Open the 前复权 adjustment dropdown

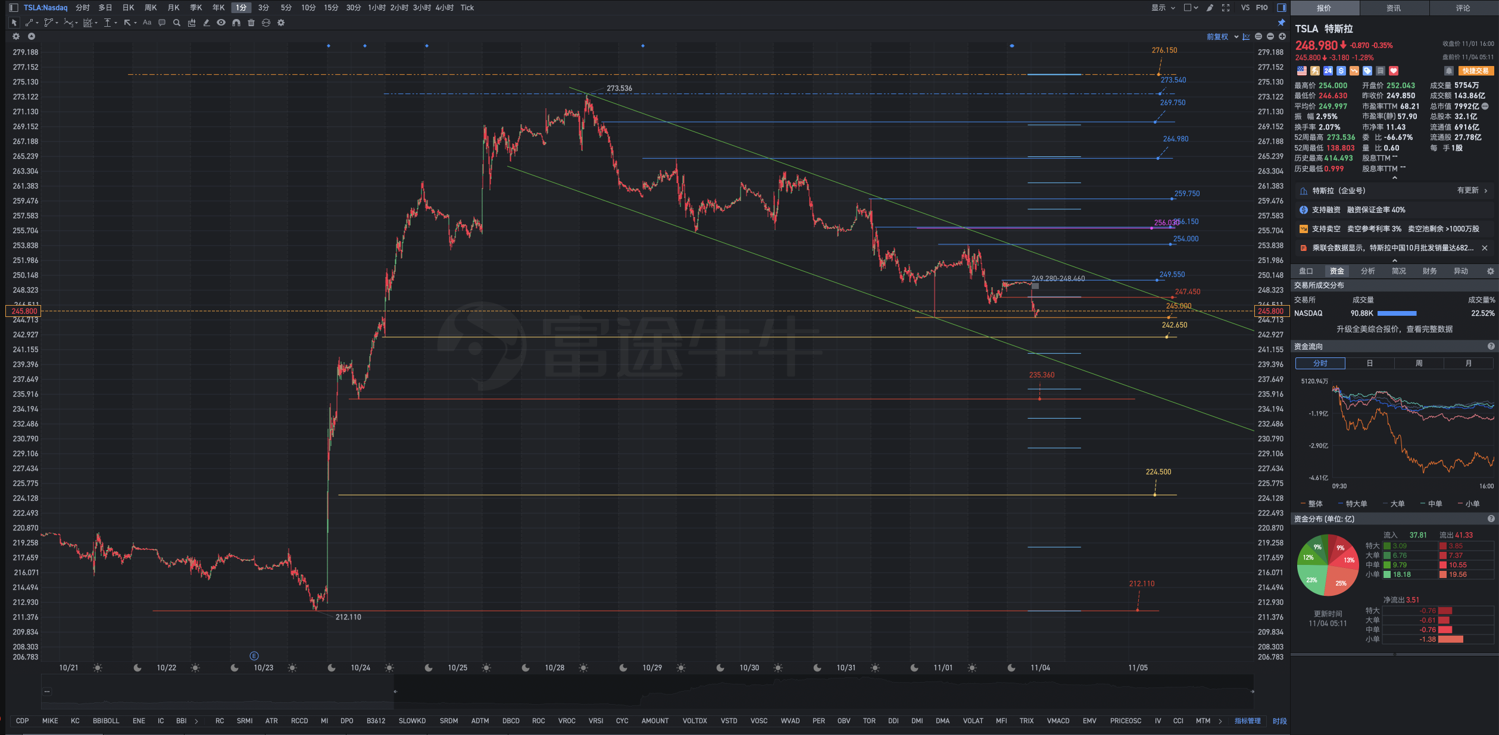1223,37
